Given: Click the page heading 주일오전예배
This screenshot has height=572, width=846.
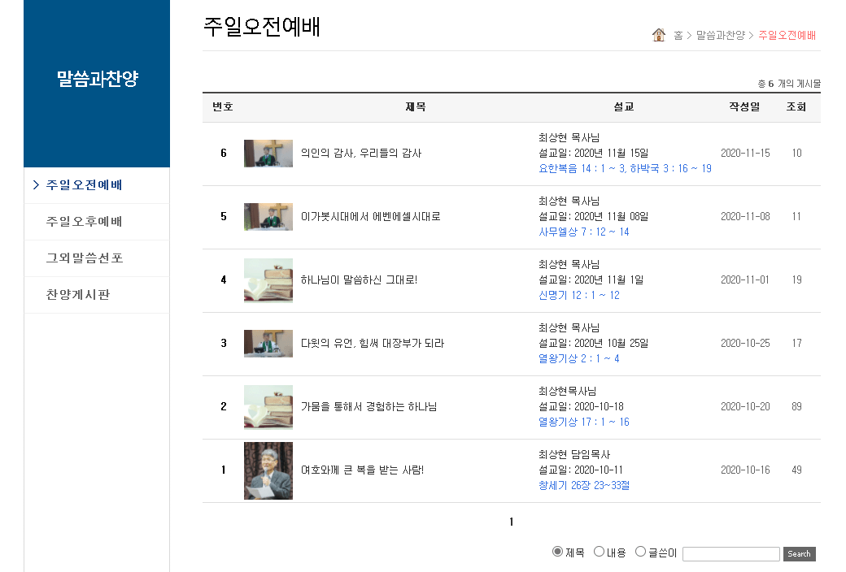Looking at the screenshot, I should tap(262, 27).
